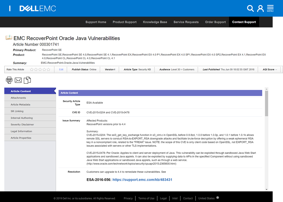The image size is (283, 202).
Task: Open Attachments section in sidebar
Action: [30, 98]
